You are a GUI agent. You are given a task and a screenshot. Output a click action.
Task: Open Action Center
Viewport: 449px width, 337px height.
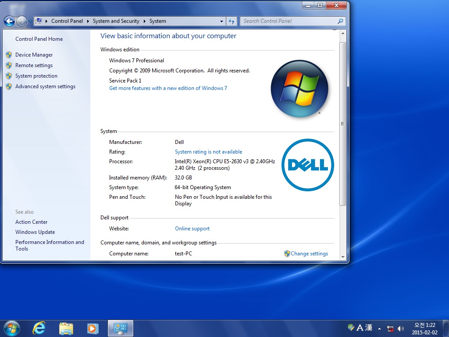coord(31,222)
